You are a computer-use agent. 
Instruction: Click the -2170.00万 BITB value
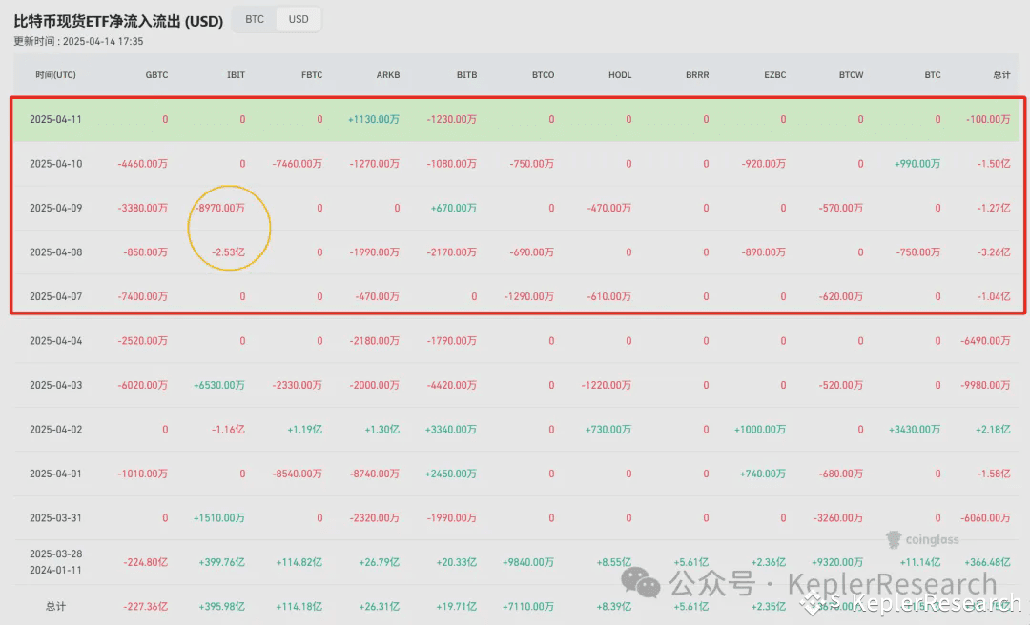click(452, 252)
